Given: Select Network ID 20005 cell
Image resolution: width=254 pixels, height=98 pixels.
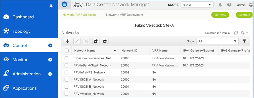Looking at the screenshot, I should 125,58.
